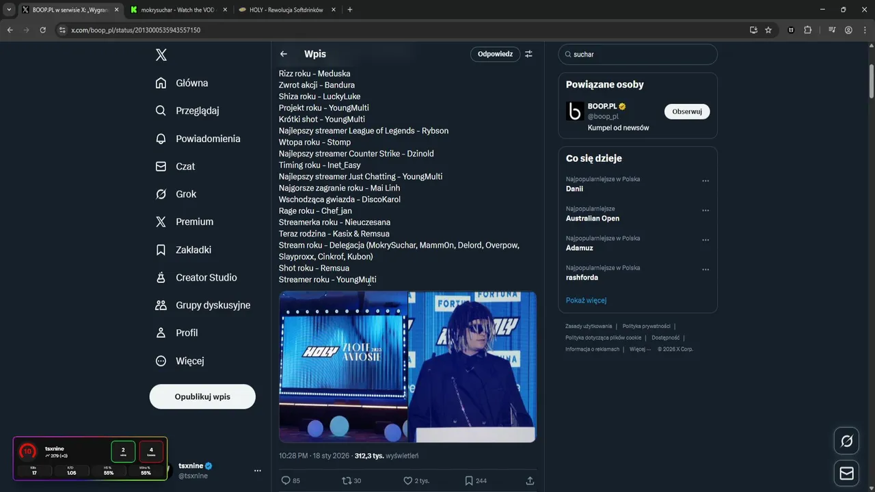Switch to HOLY Rewolucja Softdrinków tab

pos(286,10)
